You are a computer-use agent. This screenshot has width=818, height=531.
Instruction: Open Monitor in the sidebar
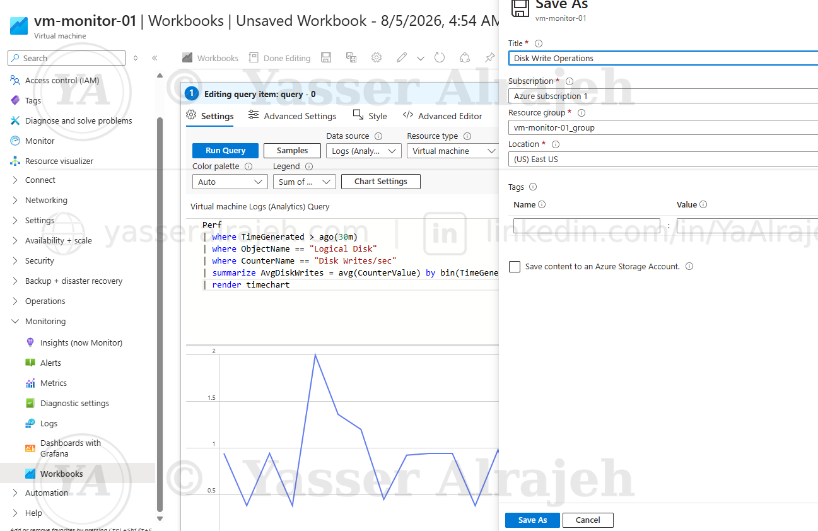click(40, 141)
